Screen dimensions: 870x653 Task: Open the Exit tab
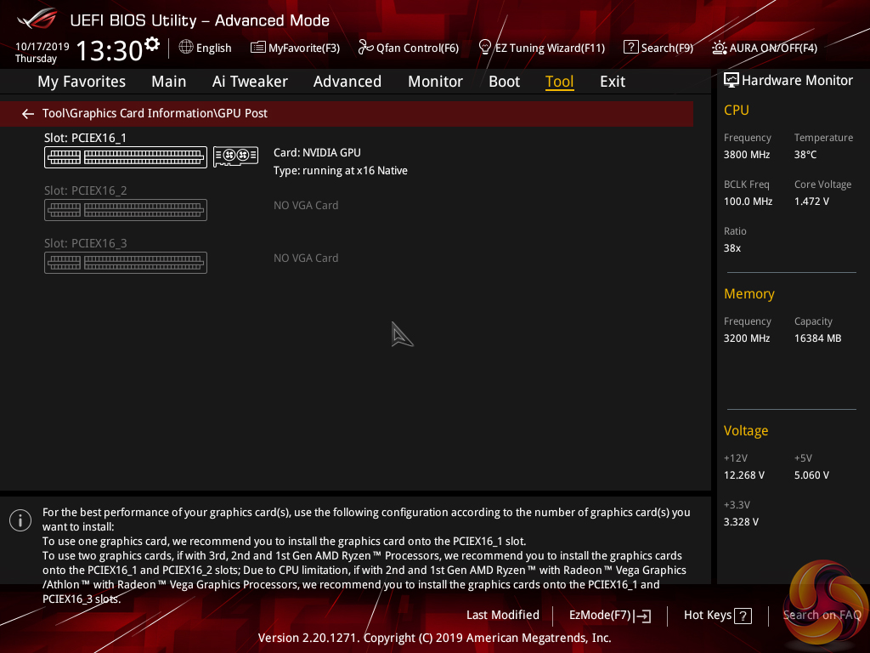click(613, 82)
